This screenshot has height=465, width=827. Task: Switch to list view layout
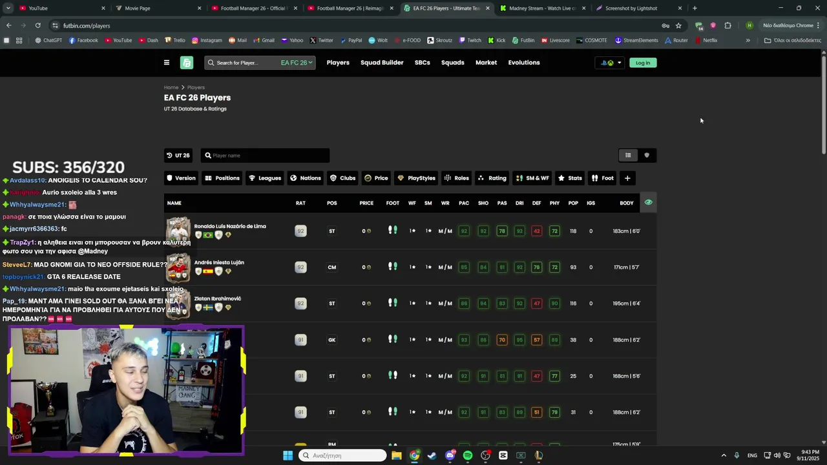(628, 155)
